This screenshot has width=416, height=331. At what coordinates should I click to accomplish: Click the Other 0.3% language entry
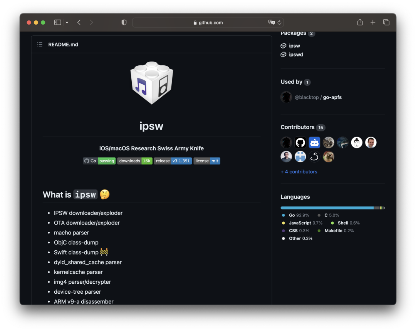297,238
